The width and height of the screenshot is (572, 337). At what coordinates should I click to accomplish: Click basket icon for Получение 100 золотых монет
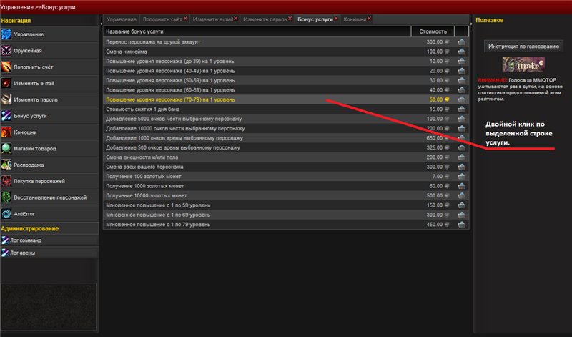click(x=461, y=176)
